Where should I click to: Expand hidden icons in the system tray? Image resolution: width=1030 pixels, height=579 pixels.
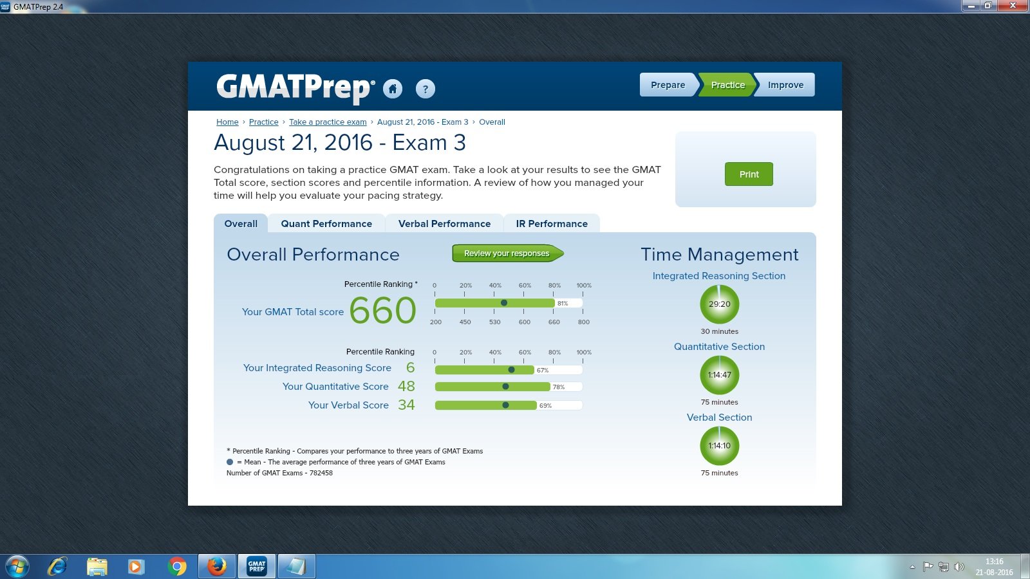click(x=913, y=565)
